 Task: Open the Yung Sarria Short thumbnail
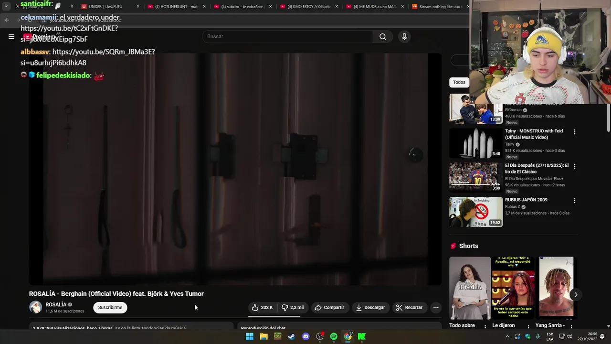pyautogui.click(x=557, y=288)
